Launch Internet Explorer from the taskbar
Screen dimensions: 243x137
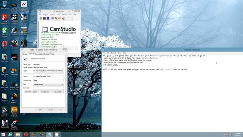click(10, 134)
